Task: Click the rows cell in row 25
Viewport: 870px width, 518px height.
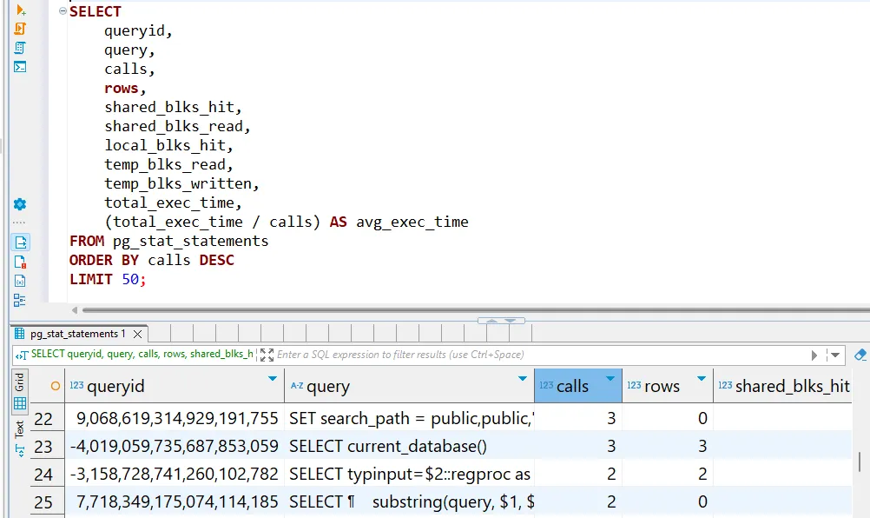Action: (x=668, y=501)
